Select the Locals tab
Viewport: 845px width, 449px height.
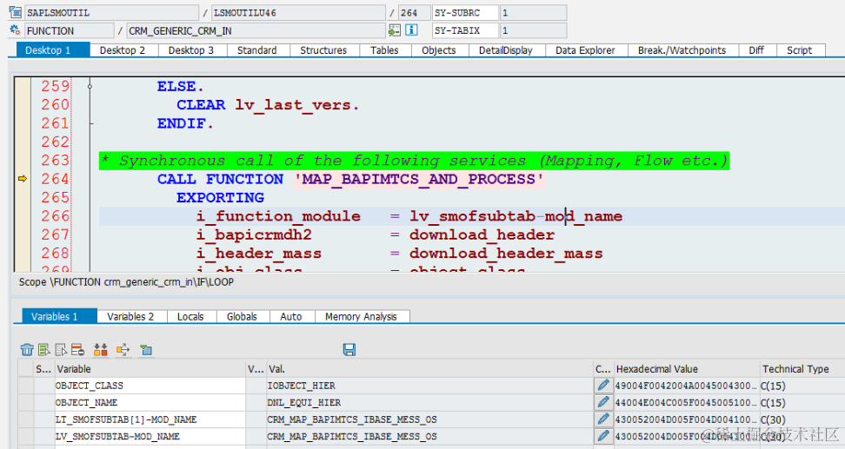pyautogui.click(x=190, y=317)
